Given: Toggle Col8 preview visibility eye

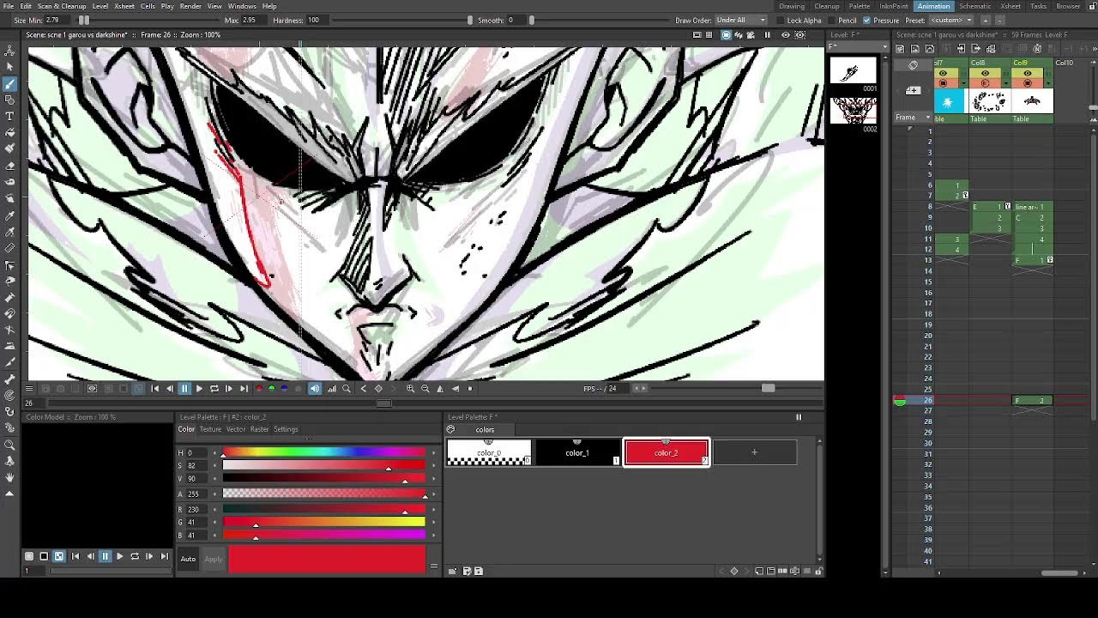Looking at the screenshot, I should (985, 74).
